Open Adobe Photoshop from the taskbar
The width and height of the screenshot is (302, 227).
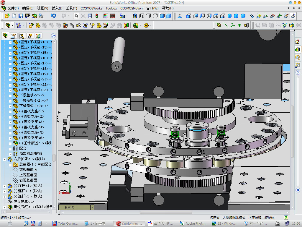pyautogui.click(x=193, y=223)
